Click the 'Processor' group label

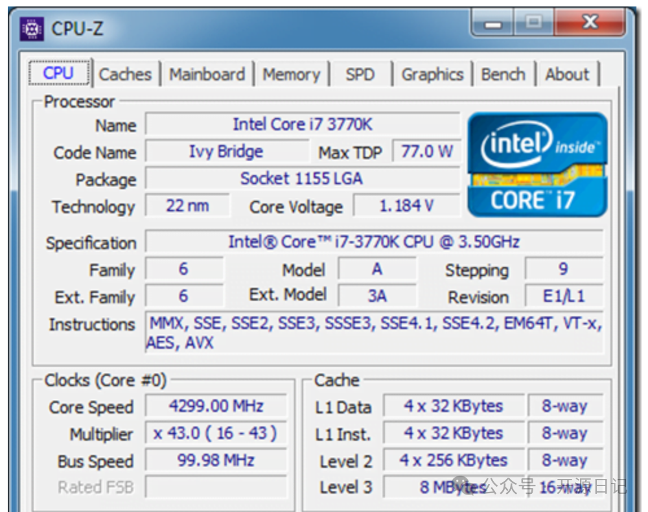pyautogui.click(x=79, y=102)
